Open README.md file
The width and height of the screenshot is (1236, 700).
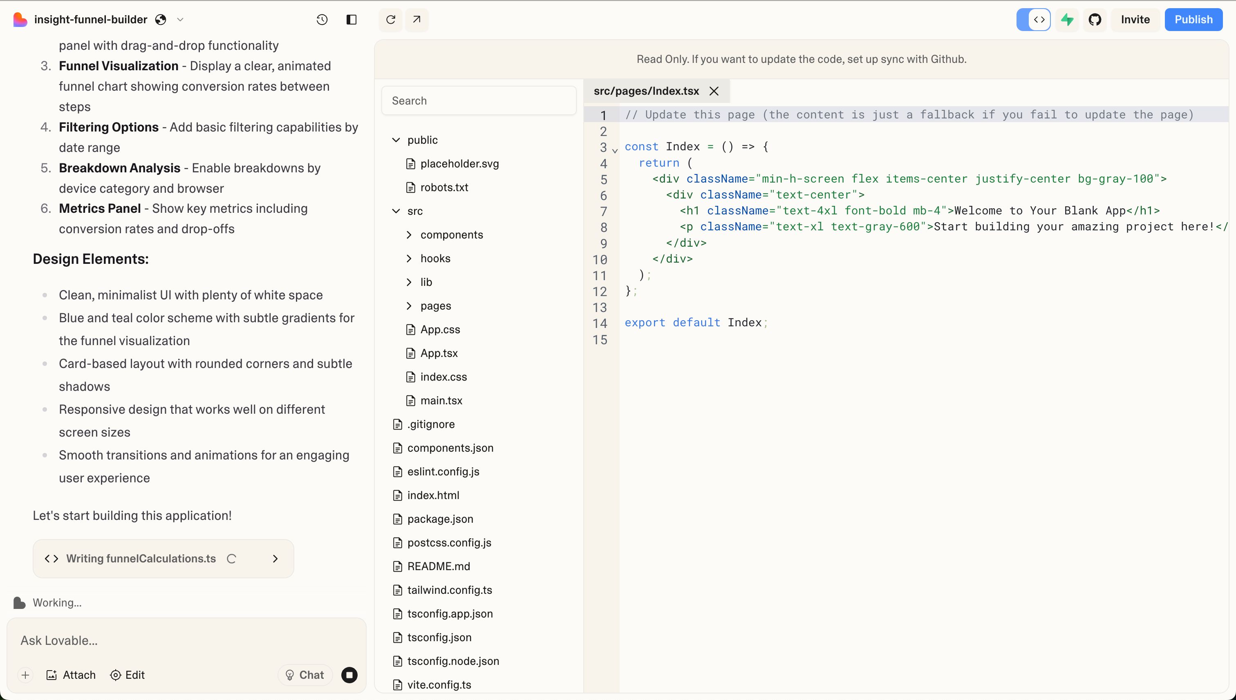(432, 566)
